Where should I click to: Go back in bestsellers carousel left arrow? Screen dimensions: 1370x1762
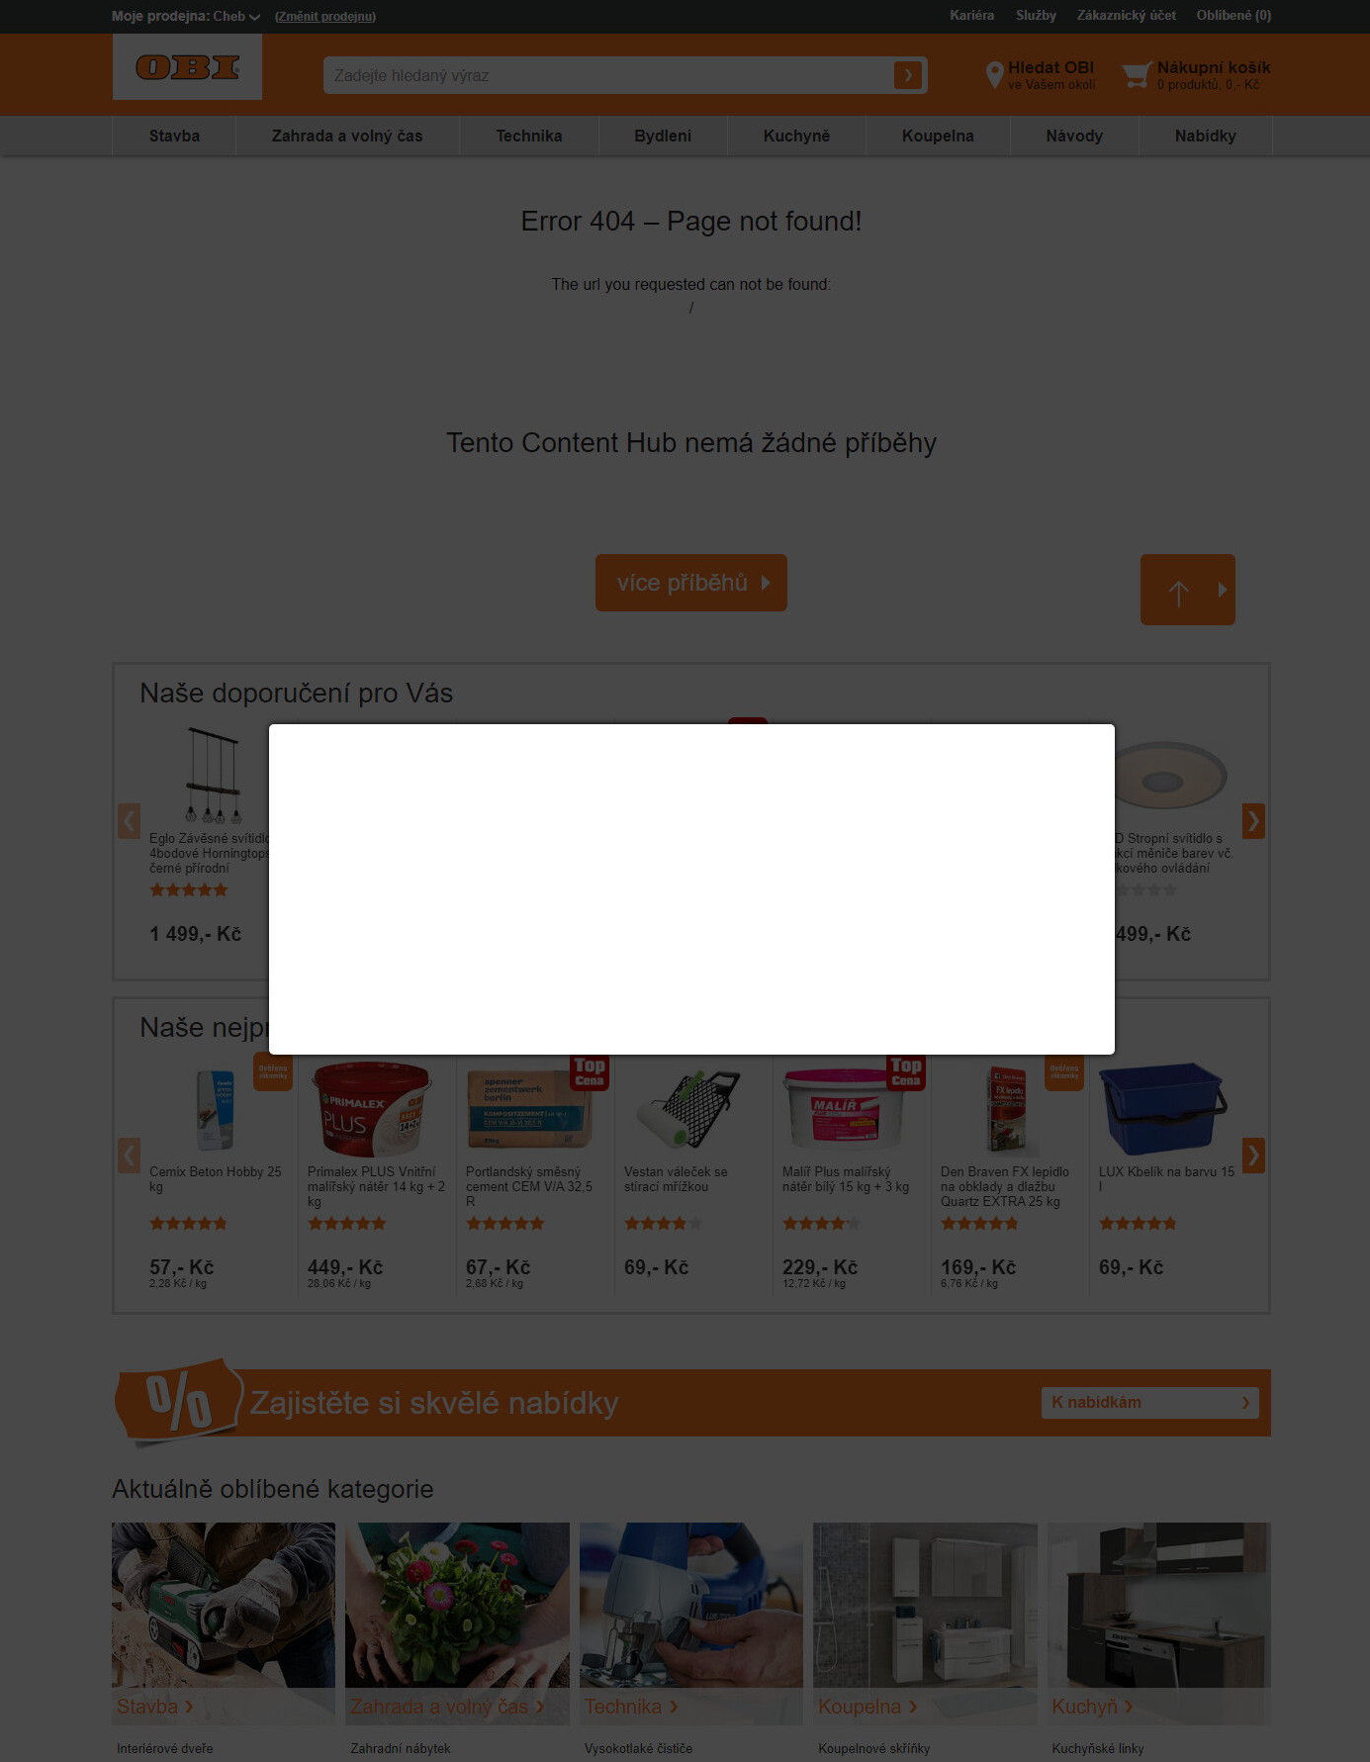[x=129, y=1155]
